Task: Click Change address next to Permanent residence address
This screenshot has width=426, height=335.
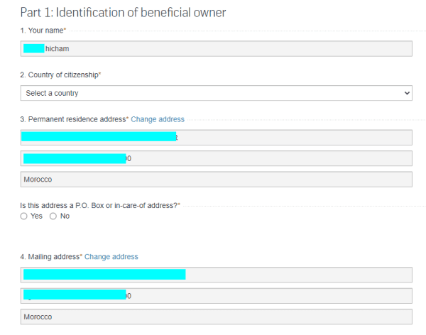Action: 158,119
